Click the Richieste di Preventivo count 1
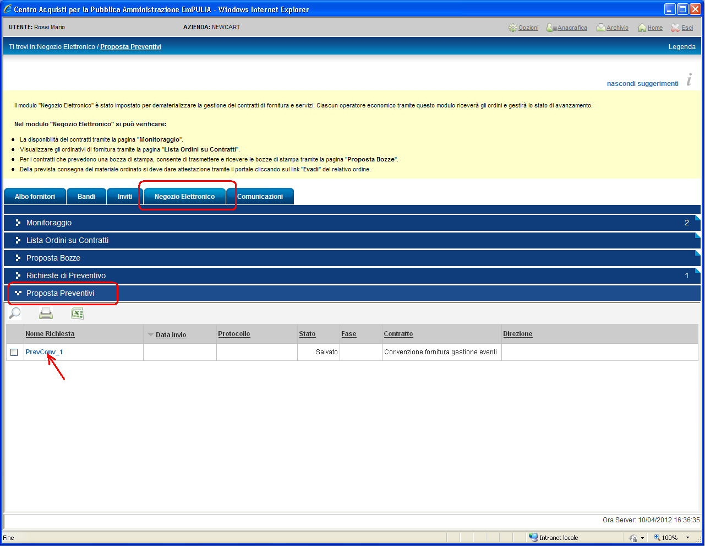705x546 pixels. 687,275
